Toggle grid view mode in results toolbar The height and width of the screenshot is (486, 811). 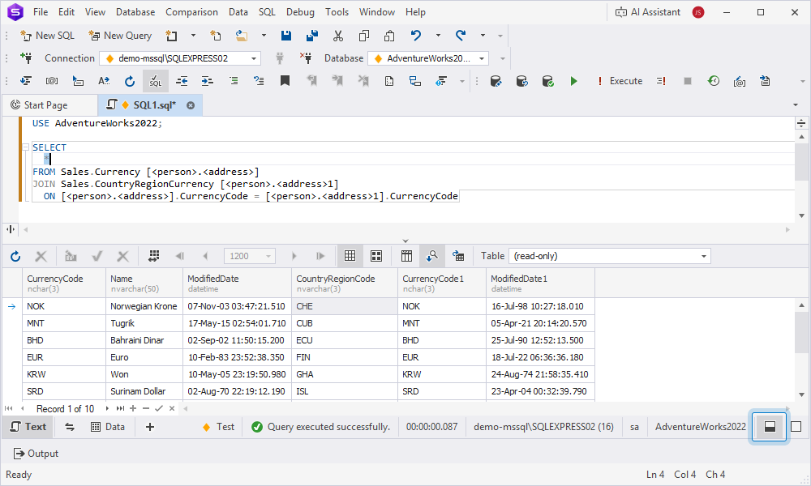(x=350, y=256)
